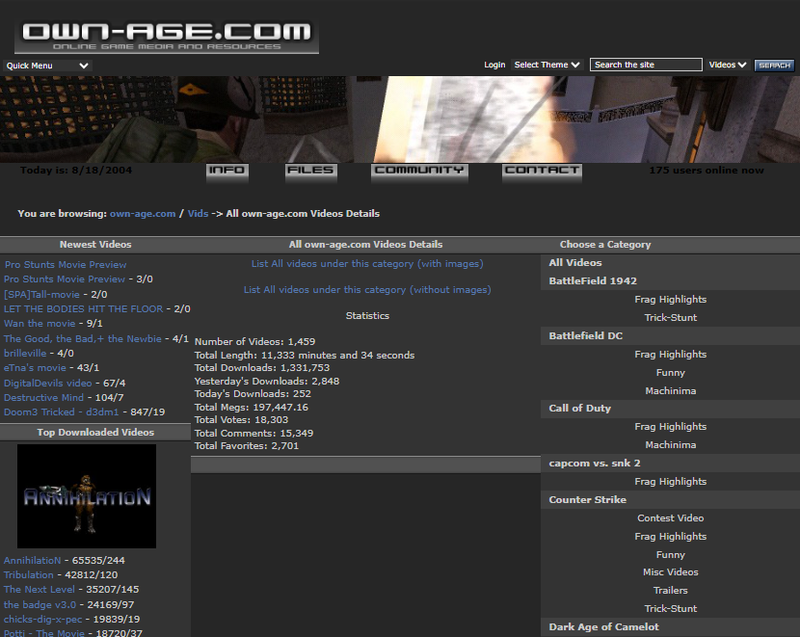The image size is (800, 637).
Task: Open the COMMUNITY navigation tab
Action: (x=419, y=172)
